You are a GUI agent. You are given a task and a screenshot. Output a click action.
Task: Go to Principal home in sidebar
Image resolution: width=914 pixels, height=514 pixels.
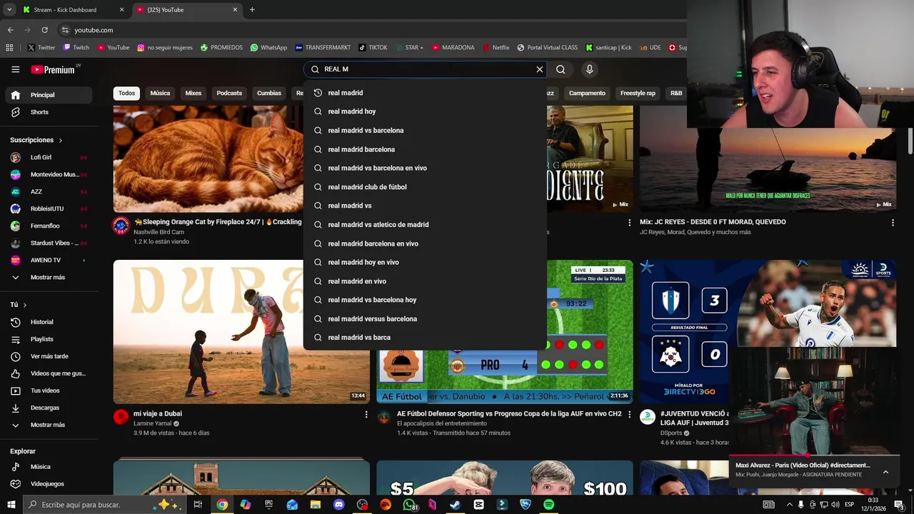49,95
